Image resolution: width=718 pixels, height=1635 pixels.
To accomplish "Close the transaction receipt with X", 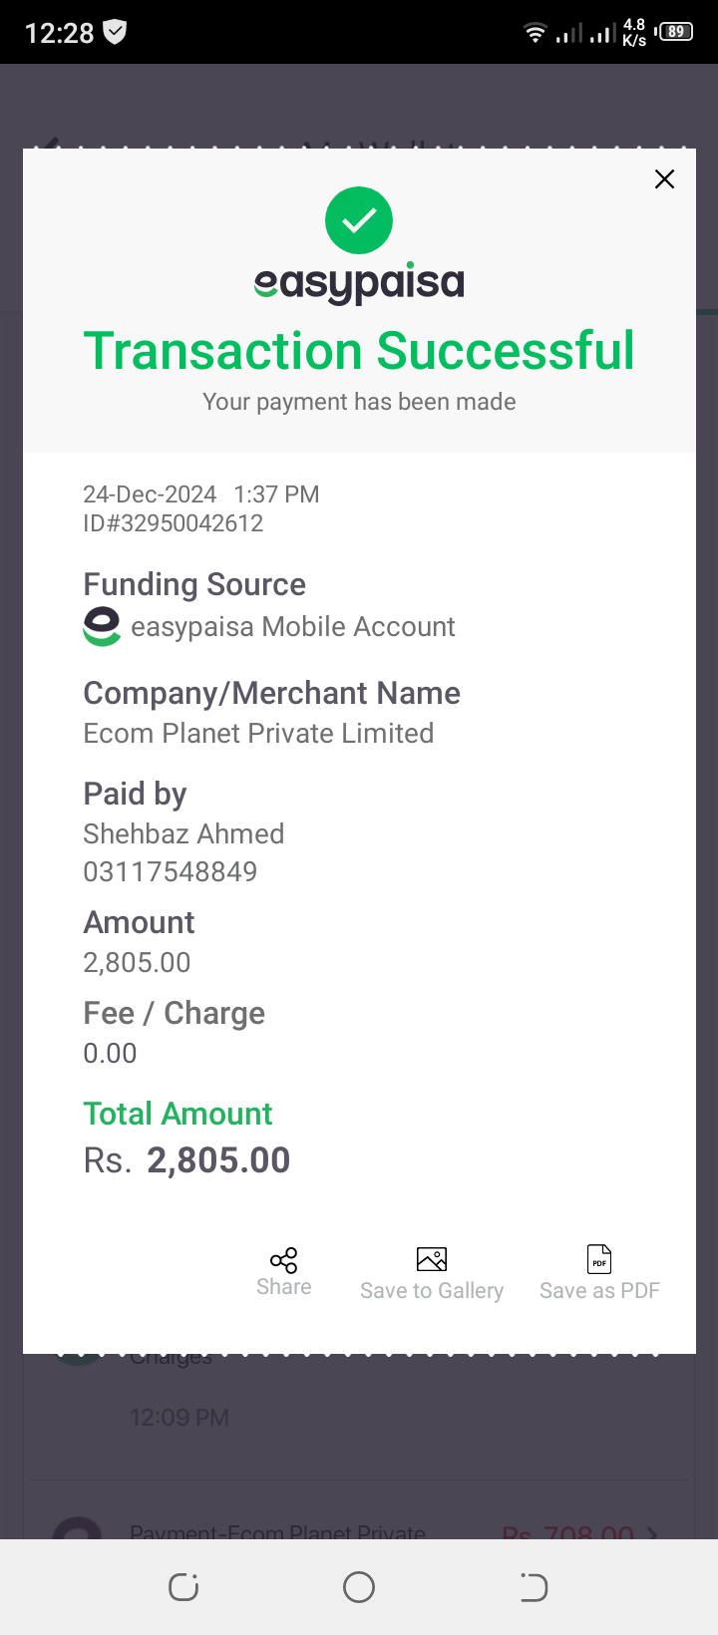I will click(x=664, y=179).
